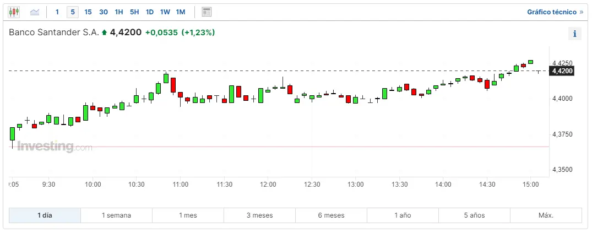This screenshot has height=233, width=592.
Task: Click the 10:00 time axis label
Action: pyautogui.click(x=93, y=185)
